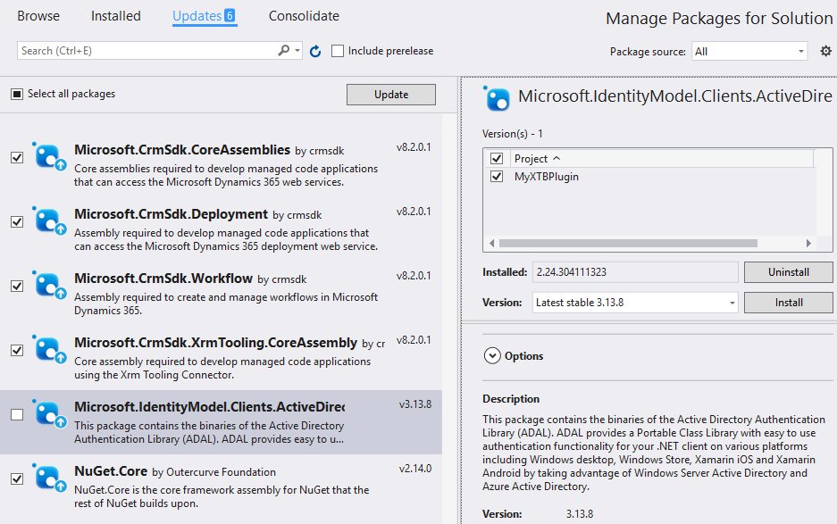Select NuGet.Core package title

point(111,471)
